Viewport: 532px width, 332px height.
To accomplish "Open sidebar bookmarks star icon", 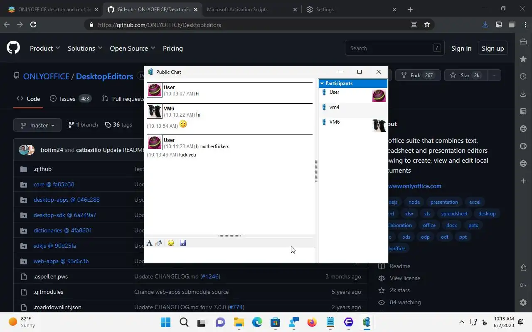I will 523,59.
